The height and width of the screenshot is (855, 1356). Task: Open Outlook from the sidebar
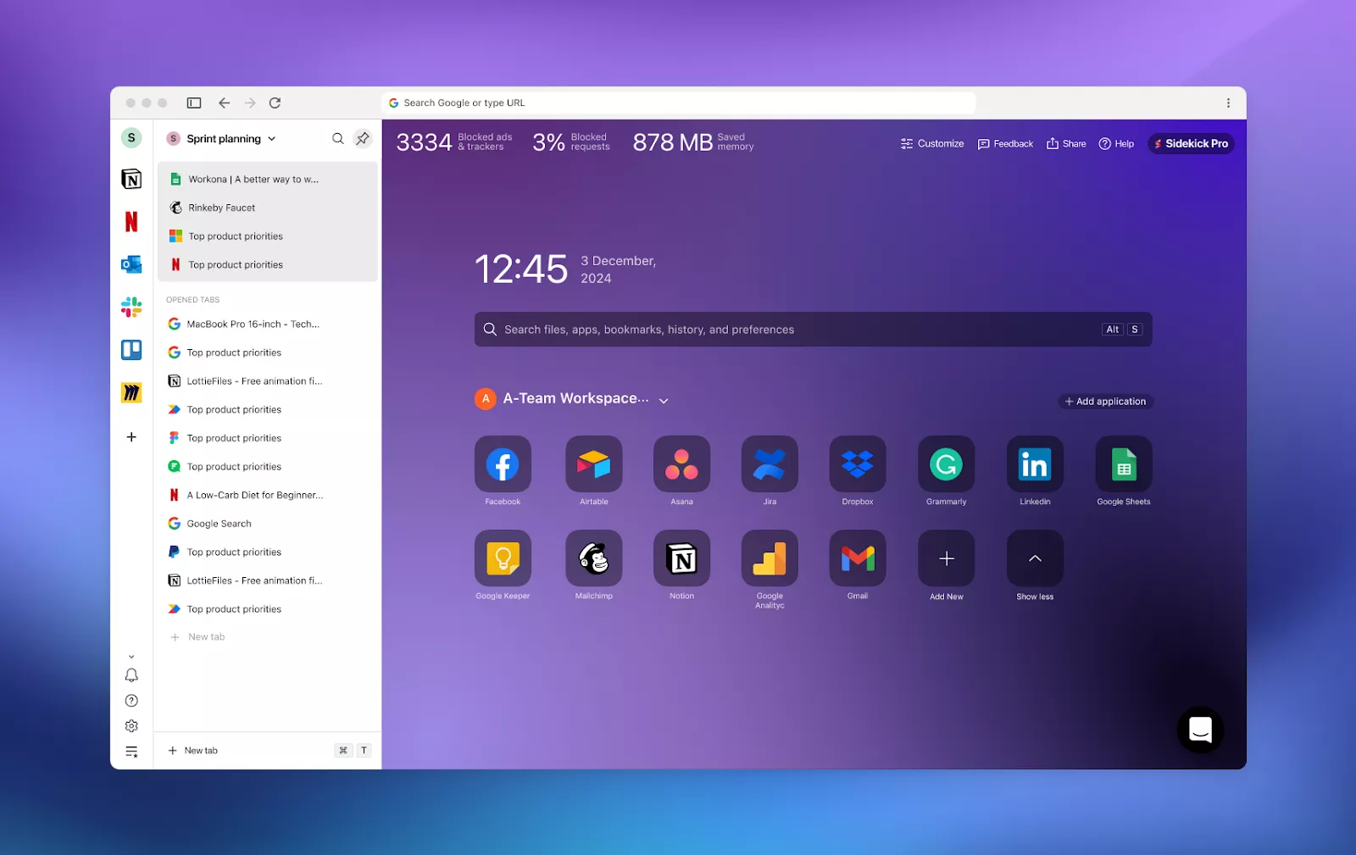click(131, 264)
